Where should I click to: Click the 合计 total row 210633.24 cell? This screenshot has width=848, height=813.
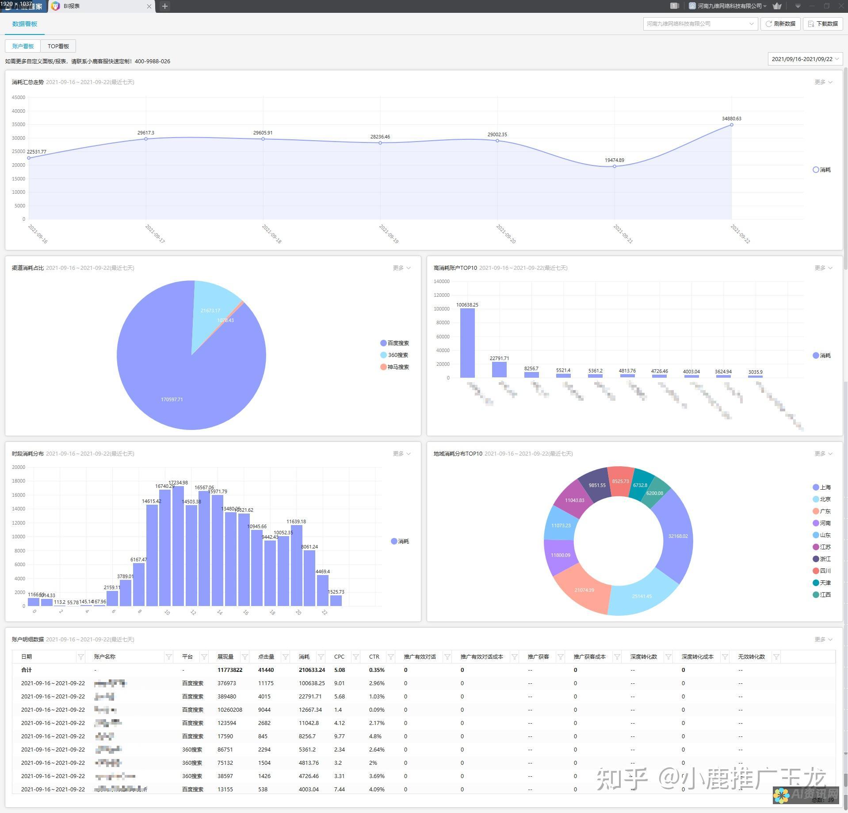(312, 670)
